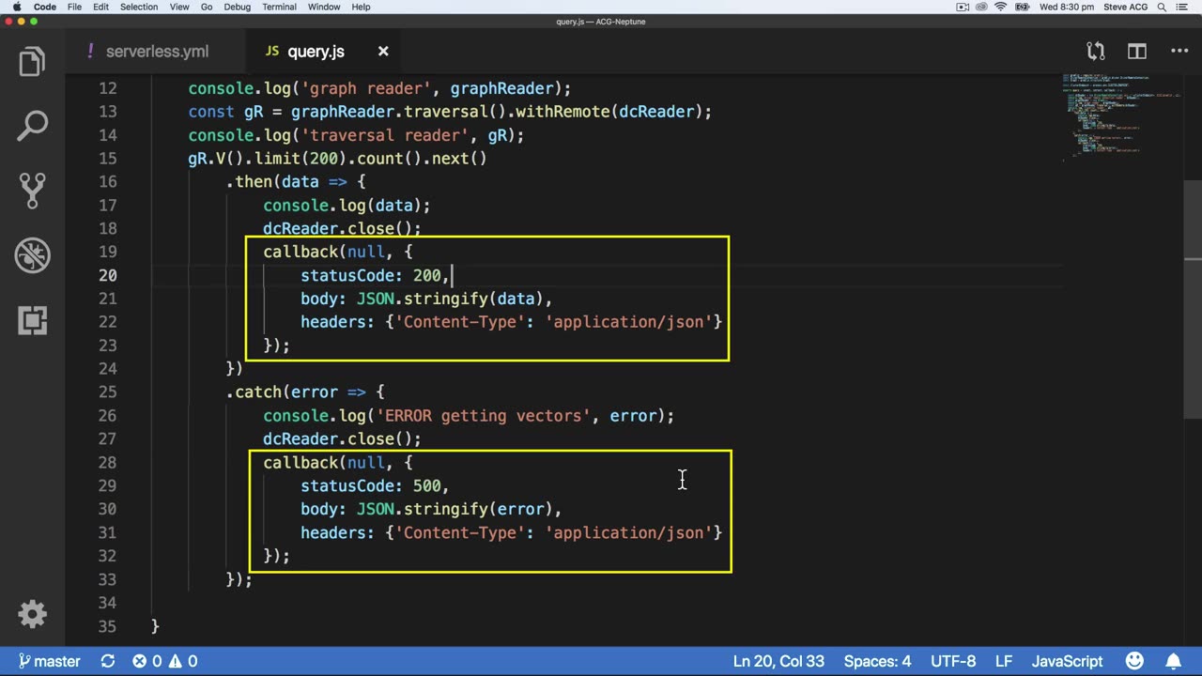
Task: Open the Wi-Fi status menu
Action: 1001,7
